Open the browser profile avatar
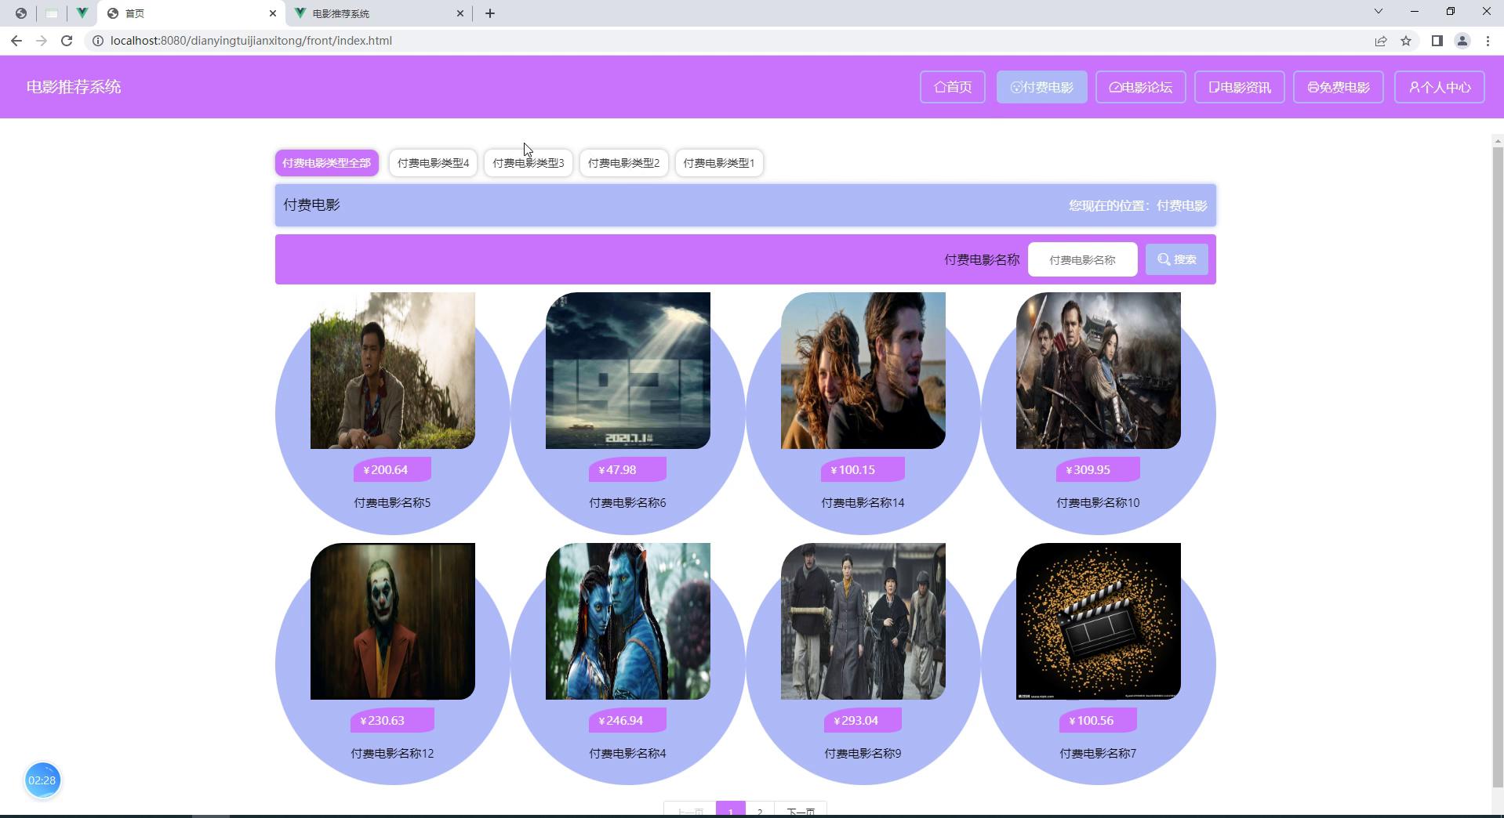This screenshot has width=1504, height=818. click(x=1462, y=41)
